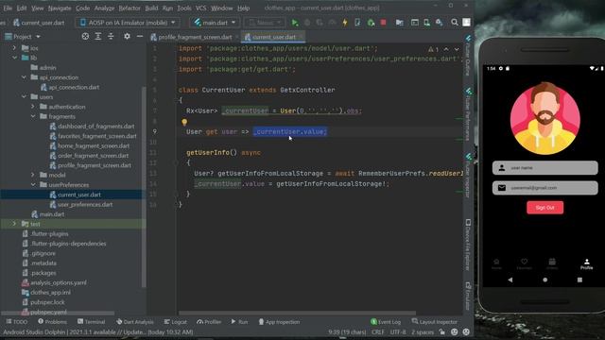Trigger Flutter hot reload lightning icon
Screen dimensions: 605x340
tap(345, 23)
